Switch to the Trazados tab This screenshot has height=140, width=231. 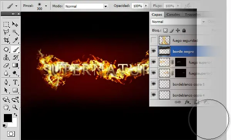(x=192, y=15)
